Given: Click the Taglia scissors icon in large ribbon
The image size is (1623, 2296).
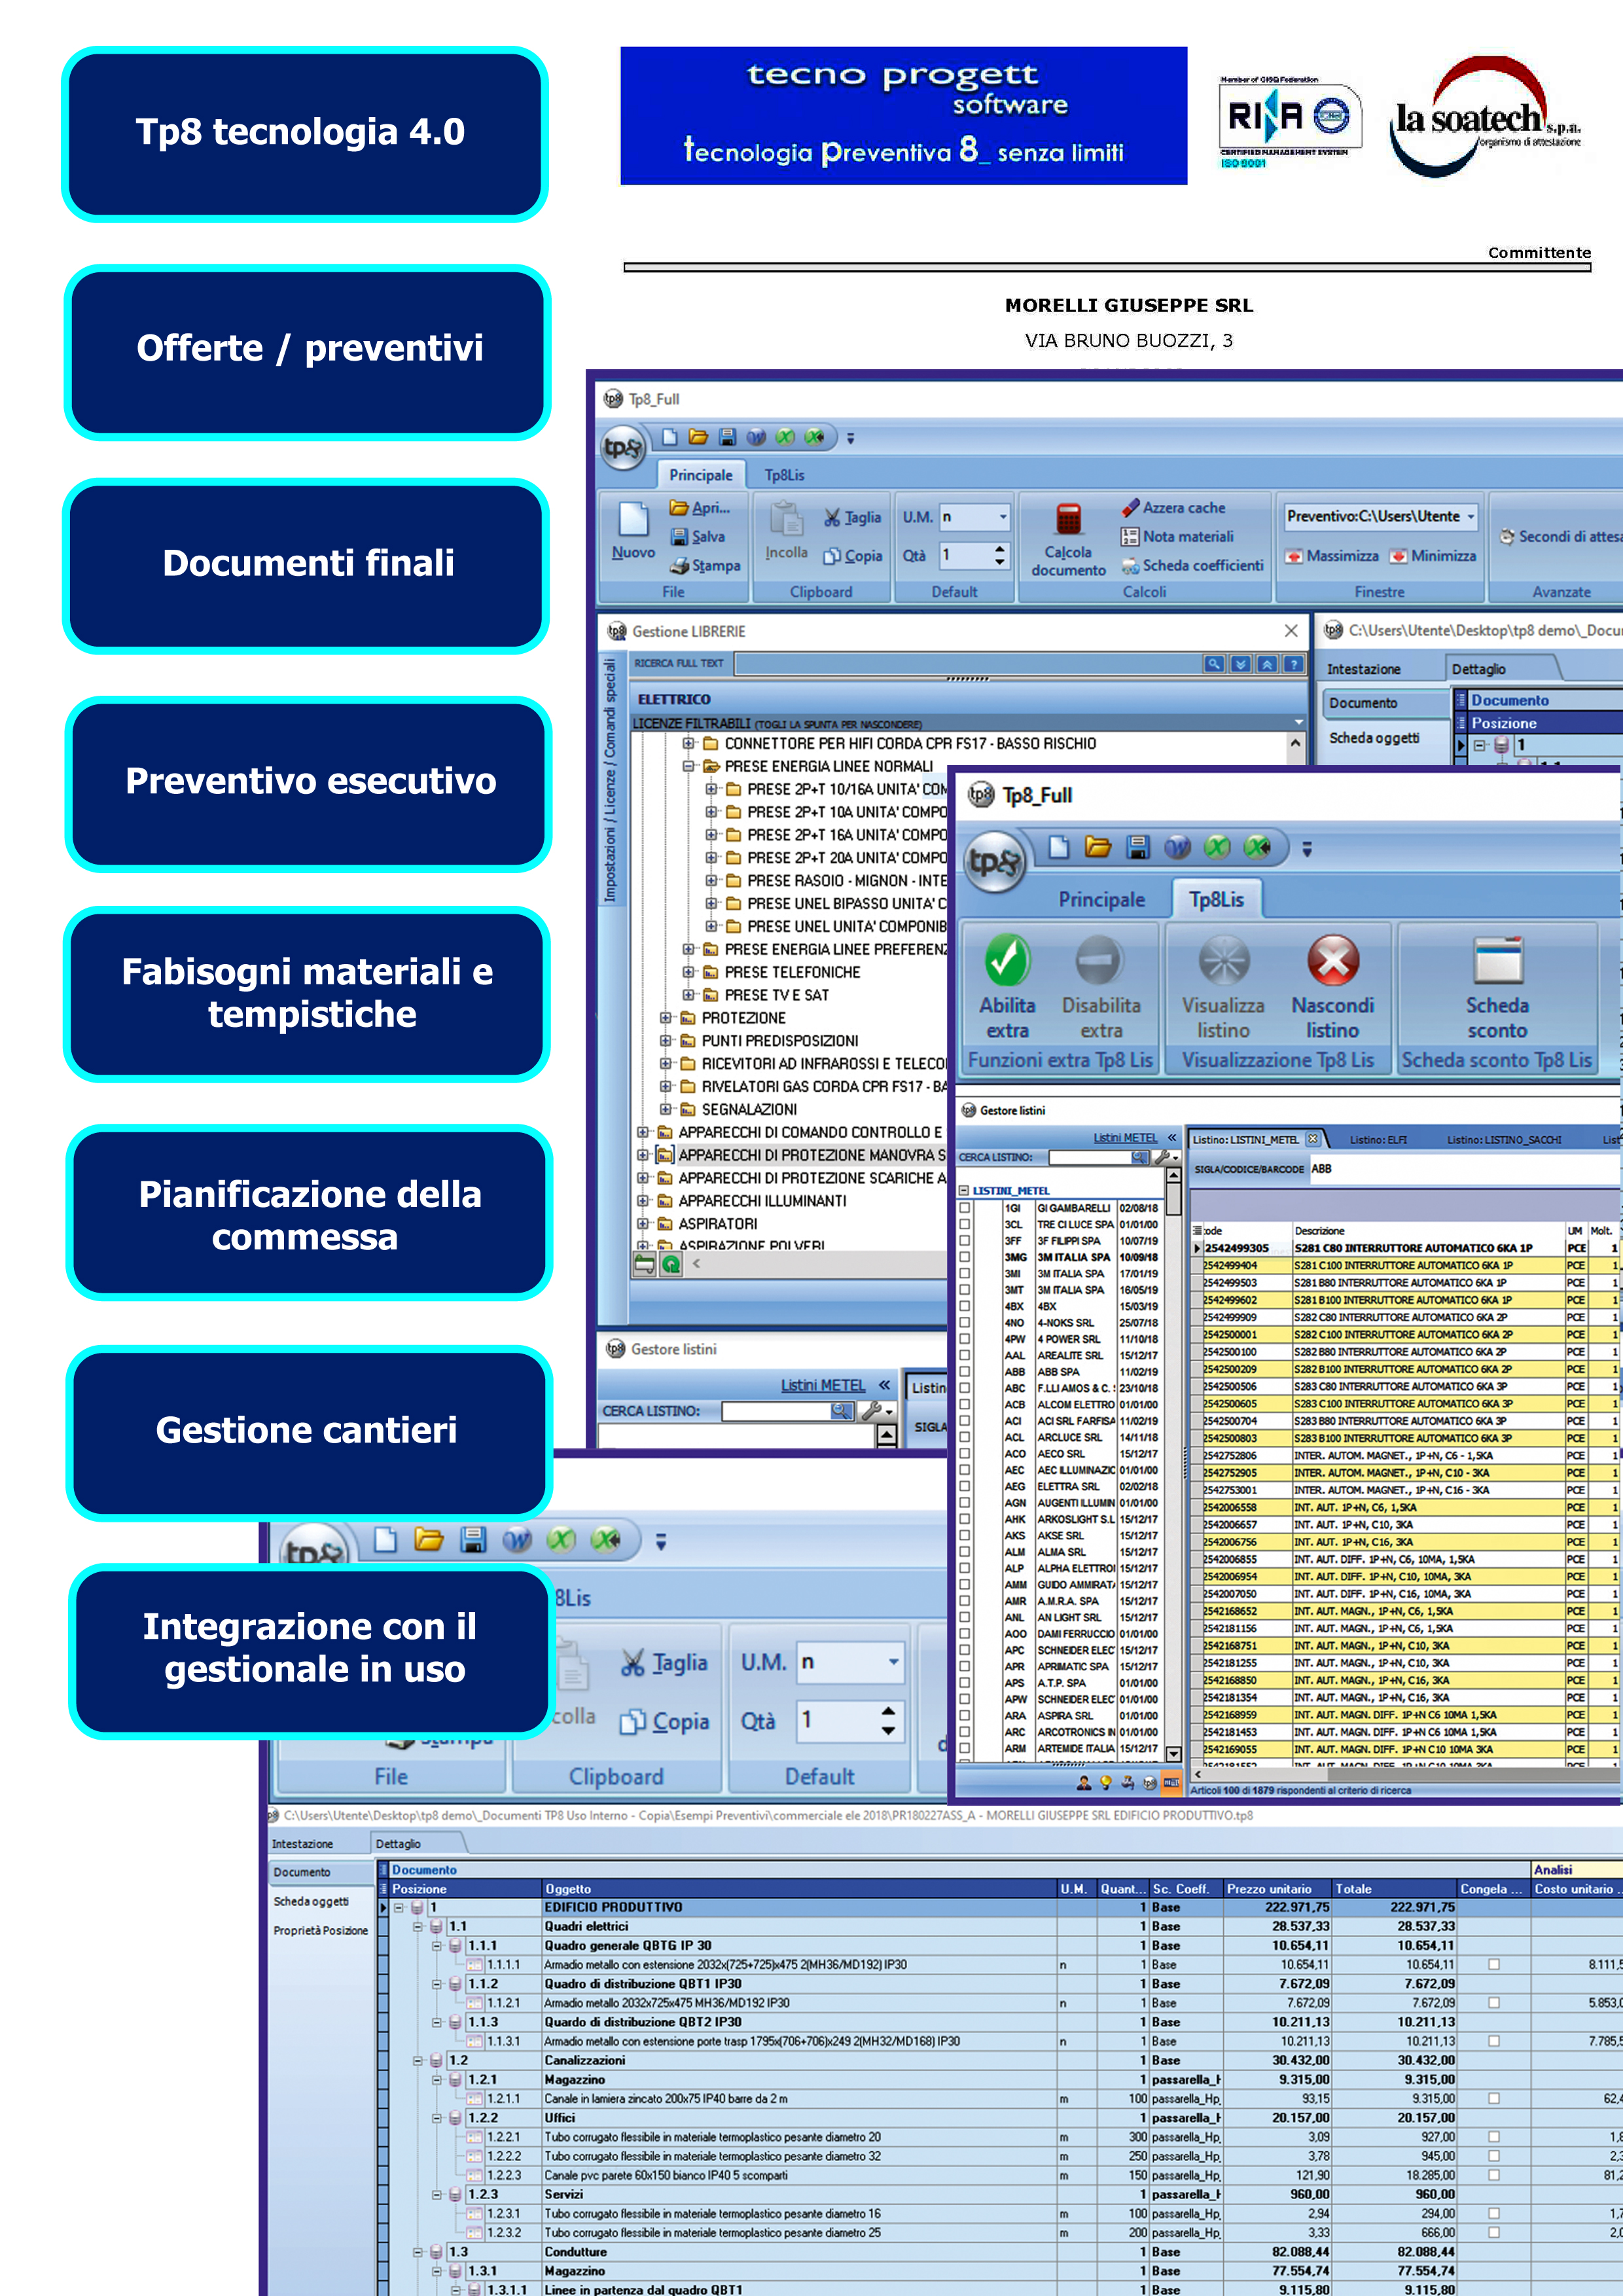Looking at the screenshot, I should click(632, 1663).
